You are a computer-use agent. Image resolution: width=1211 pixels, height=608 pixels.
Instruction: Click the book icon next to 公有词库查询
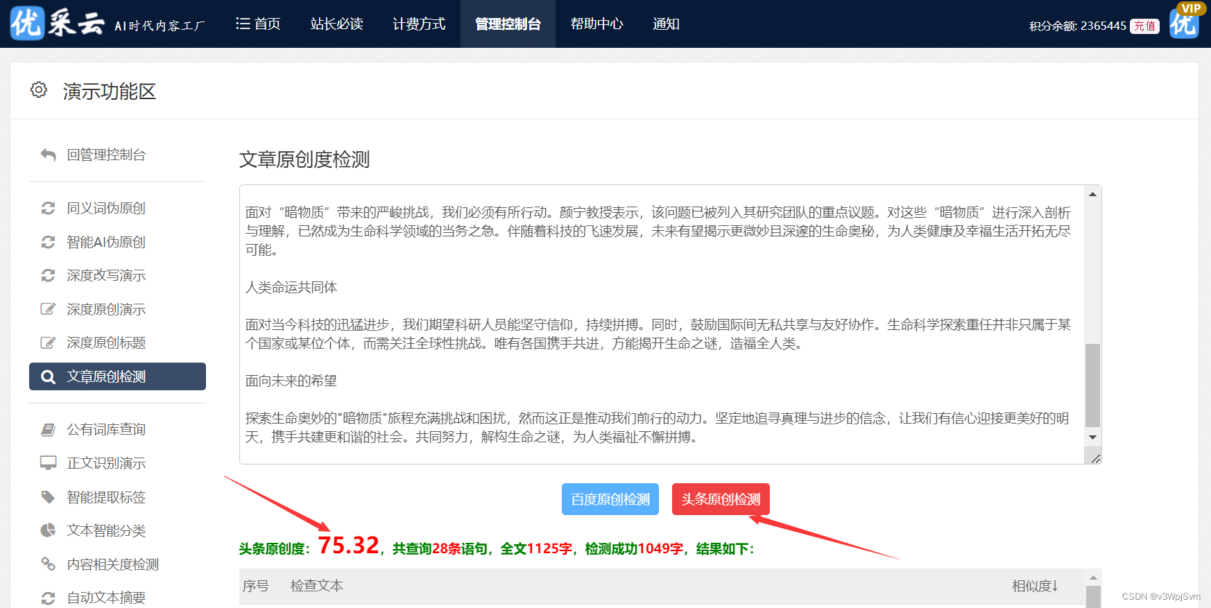click(x=48, y=430)
